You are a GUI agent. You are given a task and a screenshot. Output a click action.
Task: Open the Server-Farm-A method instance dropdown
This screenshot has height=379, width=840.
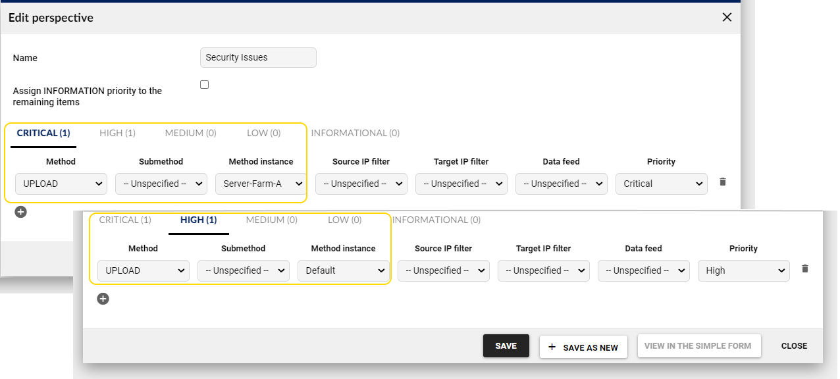click(x=261, y=184)
